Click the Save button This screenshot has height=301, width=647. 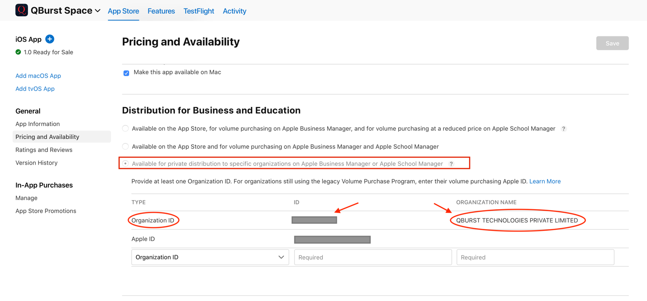(612, 43)
